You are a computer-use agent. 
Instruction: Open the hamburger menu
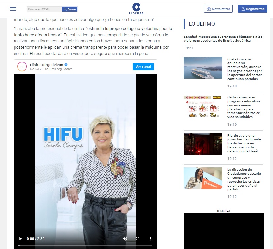tap(13, 9)
